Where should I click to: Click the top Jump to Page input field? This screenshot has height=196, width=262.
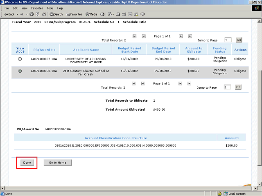228,40
